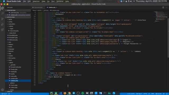The width and height of the screenshot is (169, 95).
Task: Open the Edit menu
Action: point(29,1)
